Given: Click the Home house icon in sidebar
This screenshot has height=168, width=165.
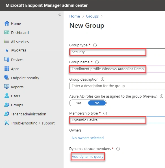Looking at the screenshot, I should pos(7,23).
